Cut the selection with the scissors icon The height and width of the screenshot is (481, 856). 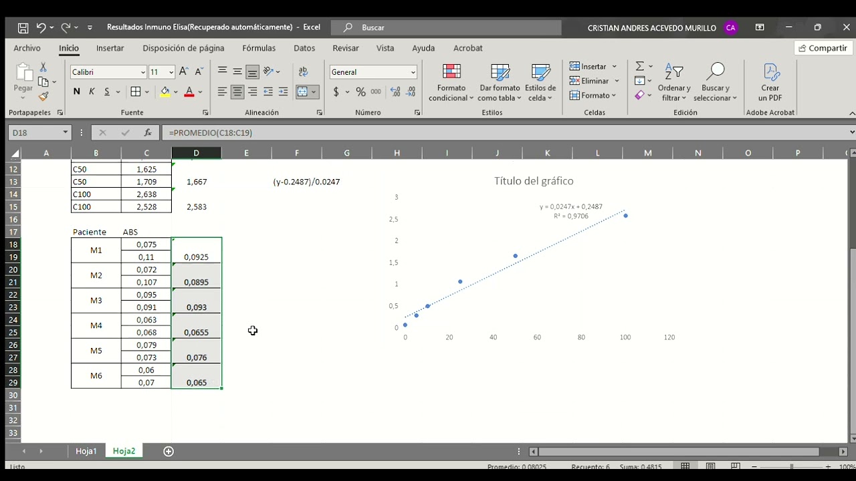click(43, 67)
